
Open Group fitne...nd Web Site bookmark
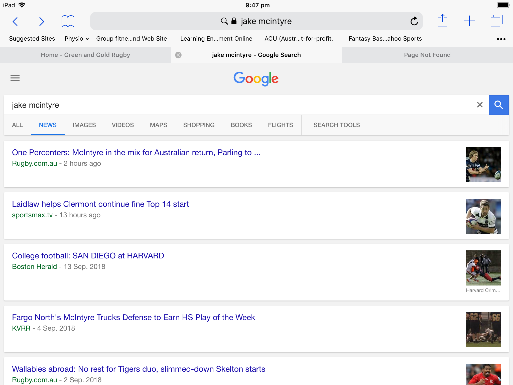click(132, 39)
